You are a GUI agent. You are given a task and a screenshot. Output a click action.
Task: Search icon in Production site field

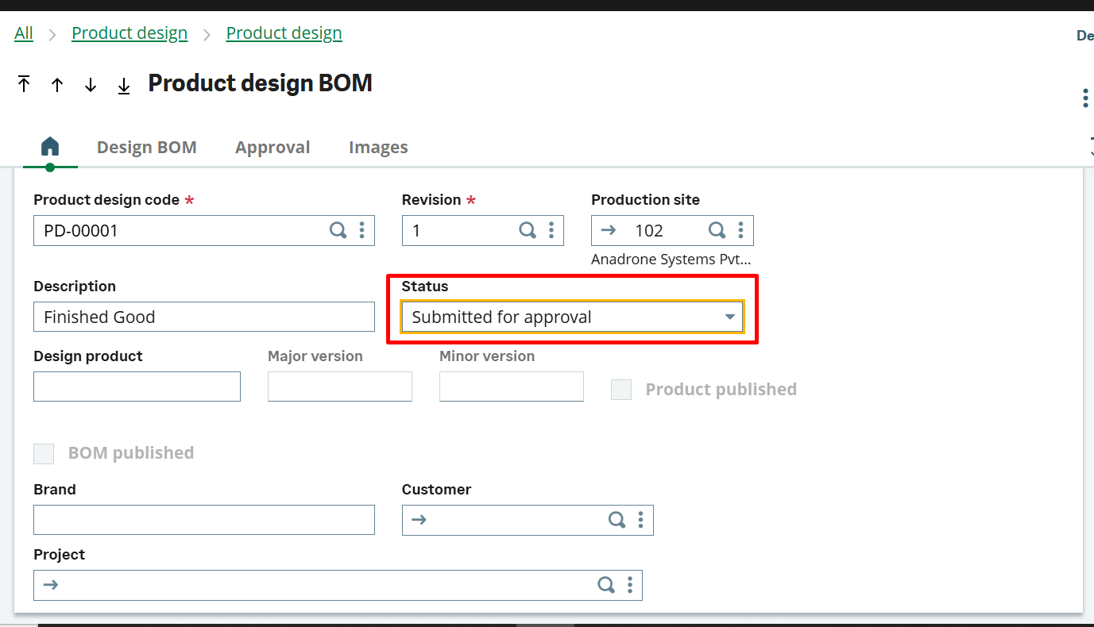[717, 230]
